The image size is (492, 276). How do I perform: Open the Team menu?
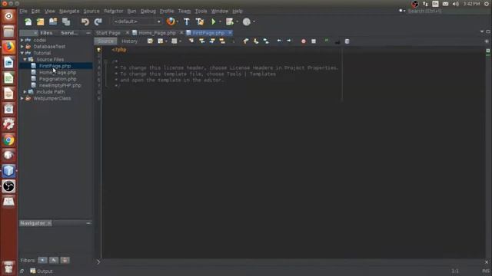tap(184, 11)
